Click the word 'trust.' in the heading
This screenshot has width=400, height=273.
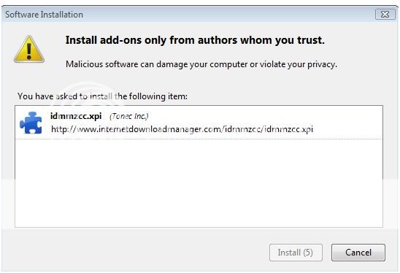click(311, 40)
